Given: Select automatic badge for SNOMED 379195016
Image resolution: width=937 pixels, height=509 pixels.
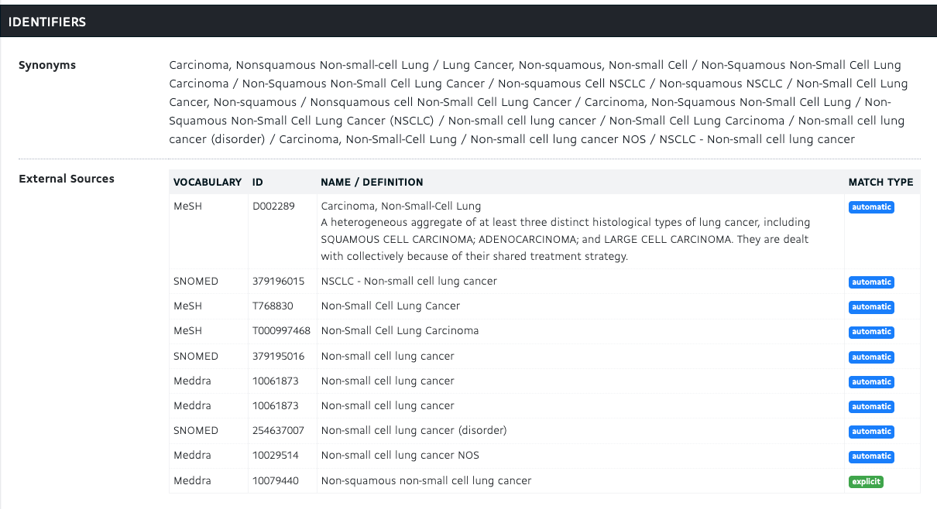Looking at the screenshot, I should click(x=871, y=357).
